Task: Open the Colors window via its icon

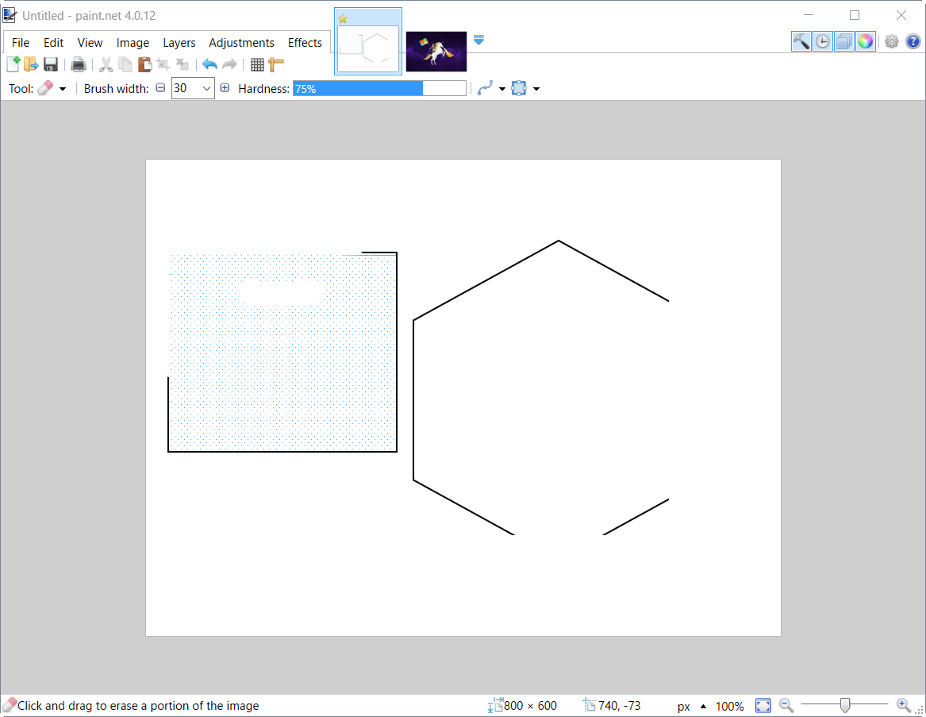Action: [x=866, y=40]
